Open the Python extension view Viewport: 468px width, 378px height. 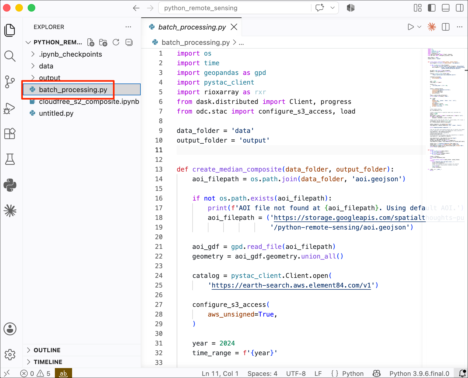[x=10, y=185]
